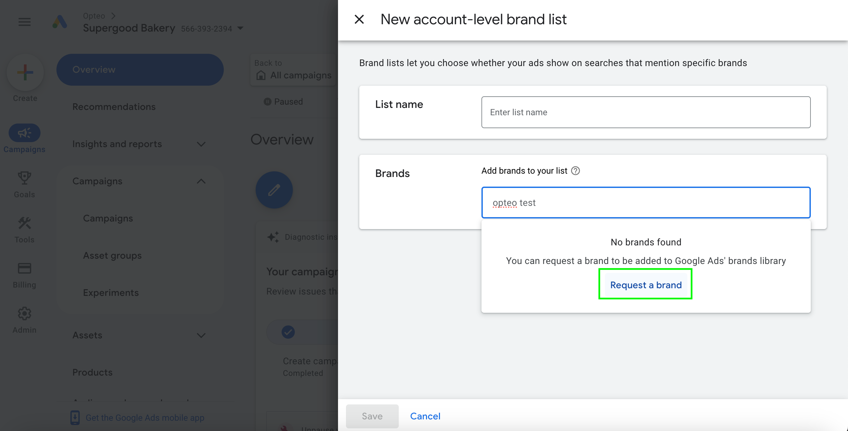Open Asset groups in the sidebar
Viewport: 848px width, 431px height.
point(112,256)
